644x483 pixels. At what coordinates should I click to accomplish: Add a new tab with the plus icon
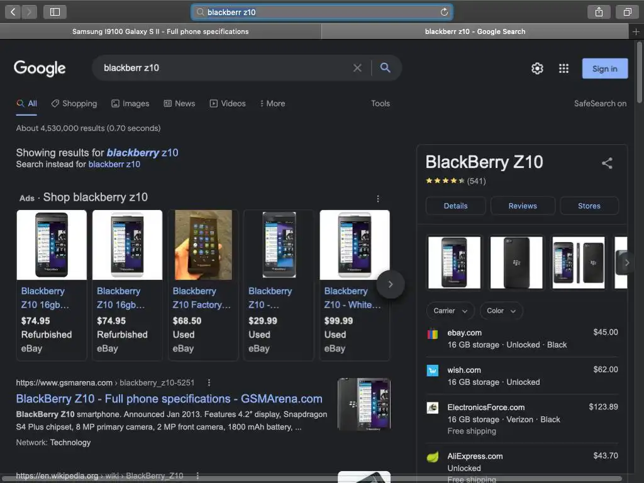[636, 31]
